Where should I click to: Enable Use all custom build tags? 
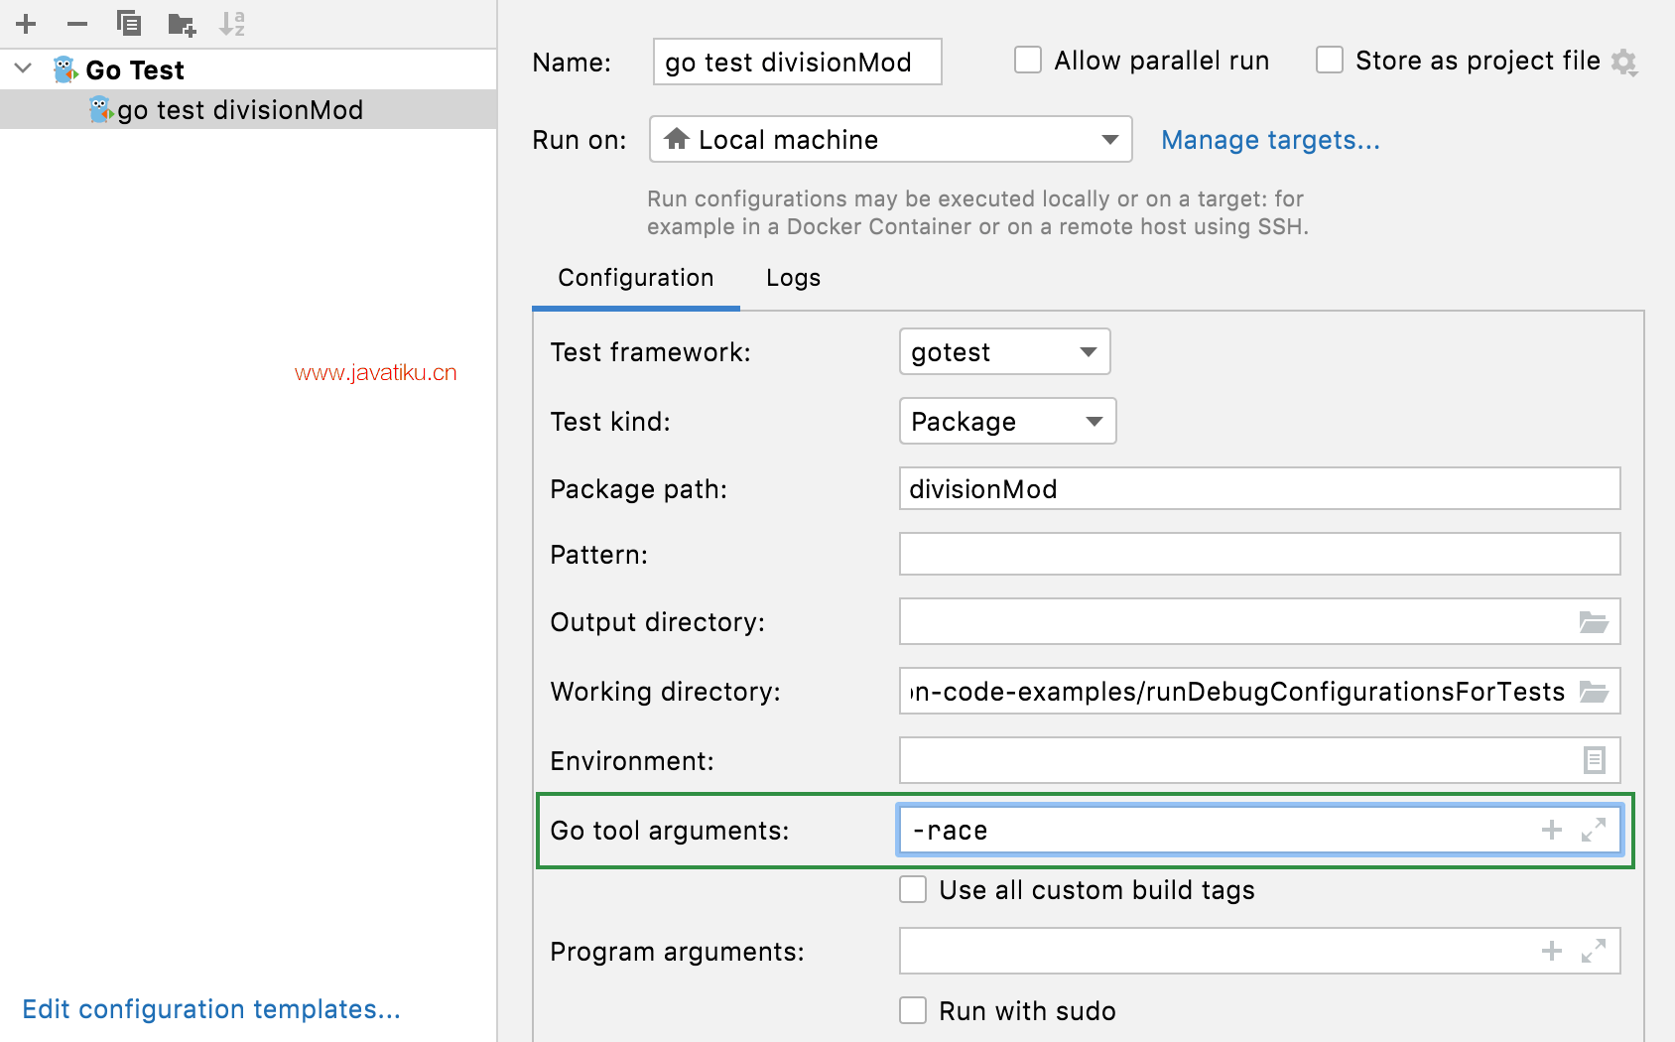click(x=913, y=890)
